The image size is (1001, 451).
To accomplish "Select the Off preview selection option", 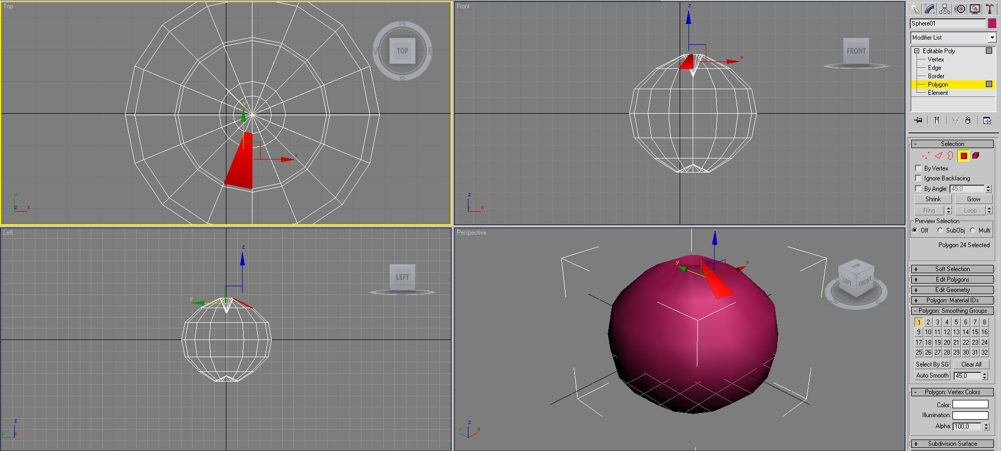I will click(915, 230).
